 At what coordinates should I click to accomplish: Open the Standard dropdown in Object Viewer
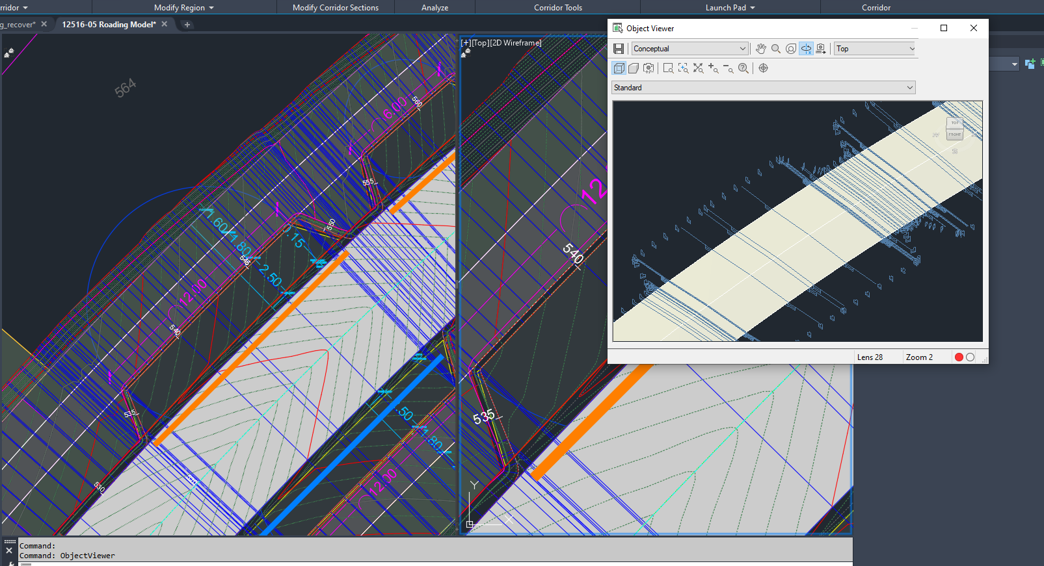point(764,88)
